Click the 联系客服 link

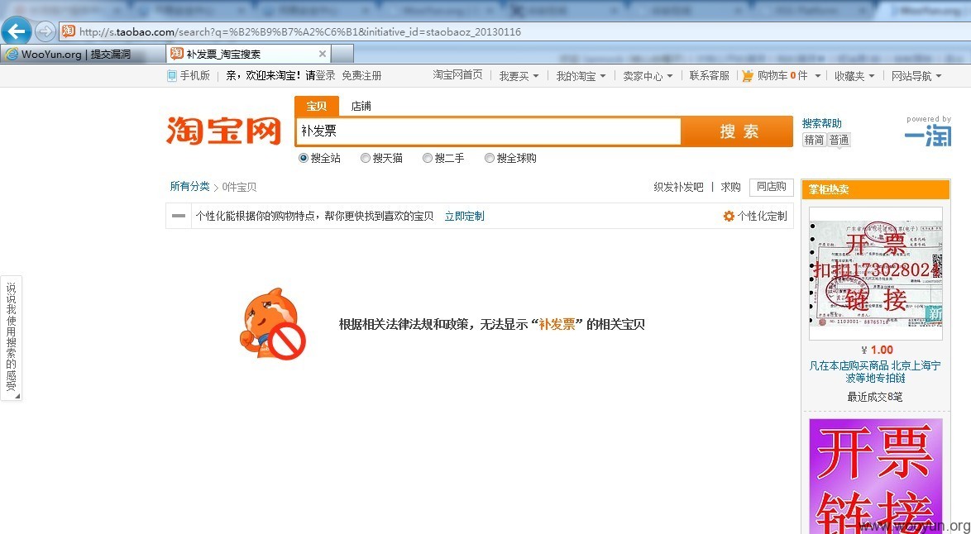pos(709,75)
